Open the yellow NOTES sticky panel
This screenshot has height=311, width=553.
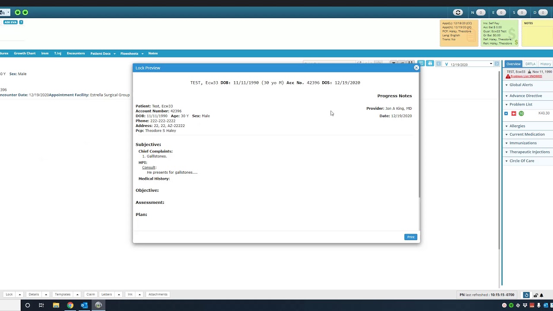537,33
